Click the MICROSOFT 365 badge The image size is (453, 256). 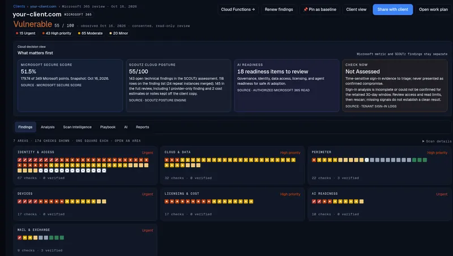78,15
